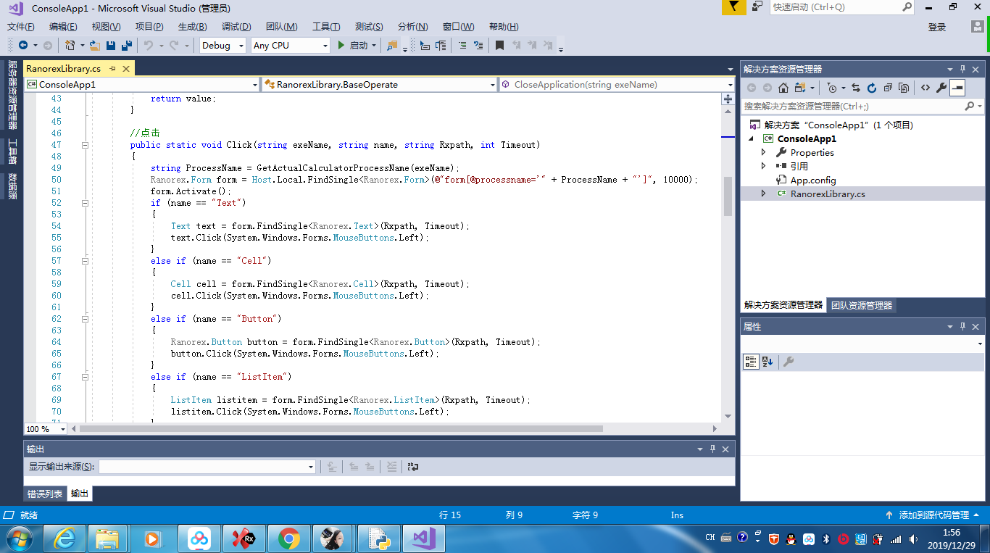Open the 工具箱 side tab

pyautogui.click(x=12, y=151)
